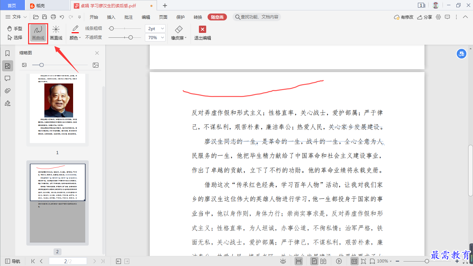This screenshot has width=473, height=266.
Task: Click the 橡皮擦 eraser icon
Action: tap(179, 29)
